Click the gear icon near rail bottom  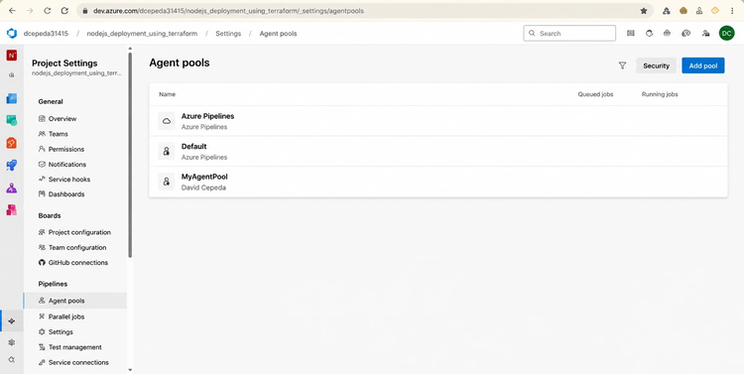coord(11,342)
